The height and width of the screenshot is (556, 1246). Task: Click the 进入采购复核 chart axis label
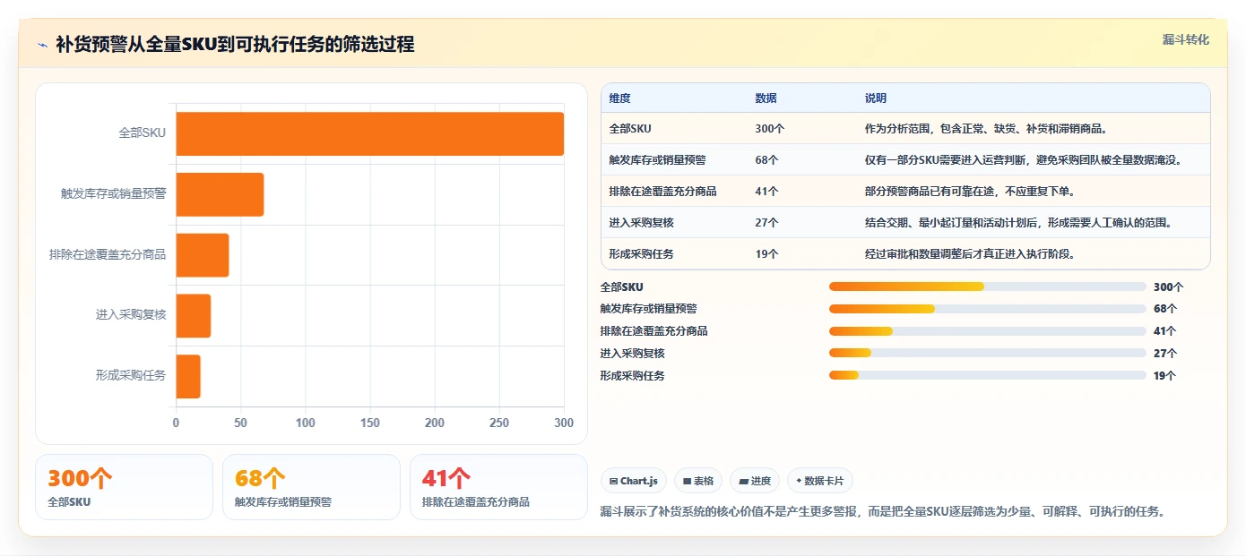click(131, 315)
